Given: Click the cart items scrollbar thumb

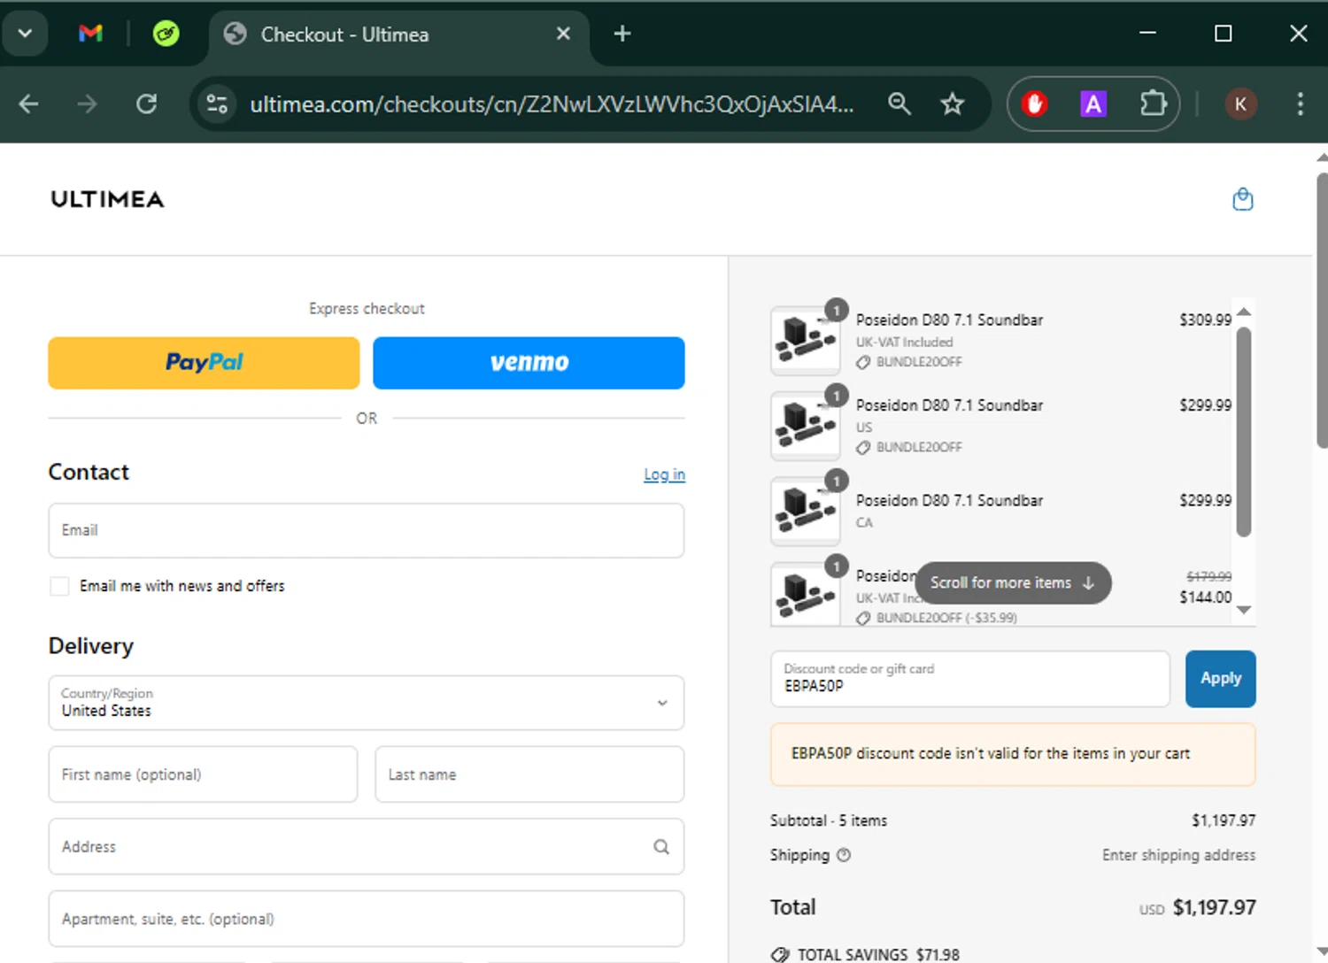Looking at the screenshot, I should click(1244, 432).
